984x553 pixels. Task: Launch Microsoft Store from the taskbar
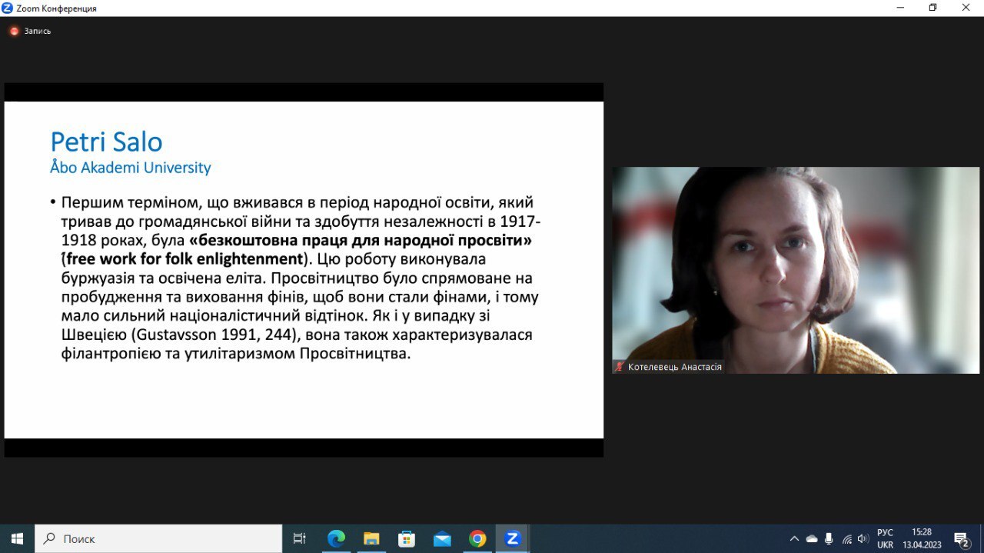[407, 538]
